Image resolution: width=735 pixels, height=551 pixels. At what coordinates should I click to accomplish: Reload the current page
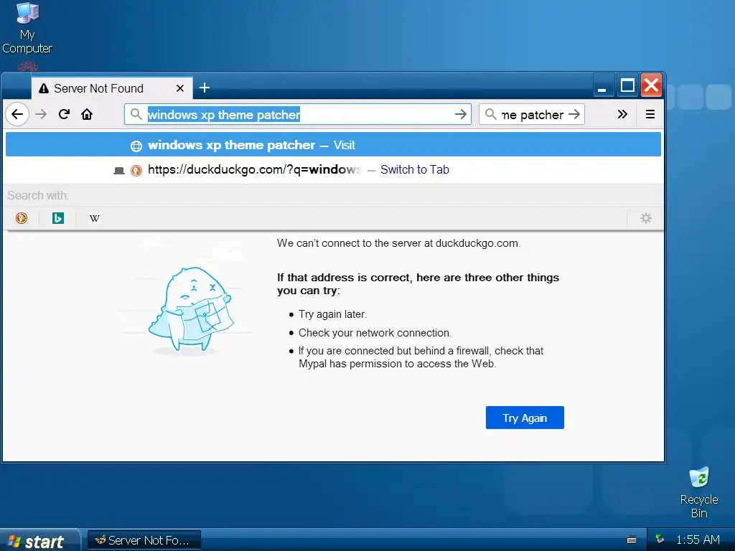coord(64,114)
